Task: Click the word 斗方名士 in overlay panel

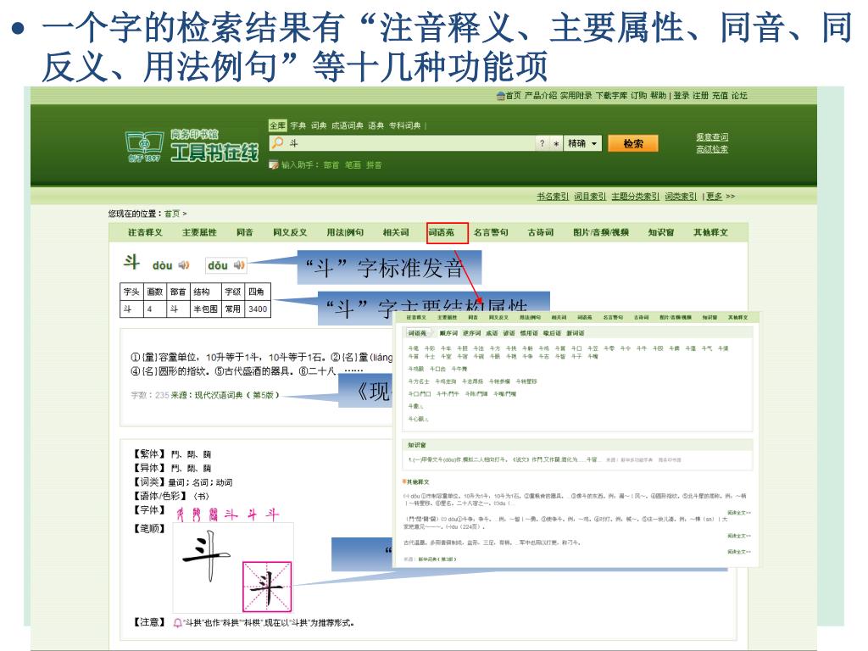Action: [x=419, y=381]
